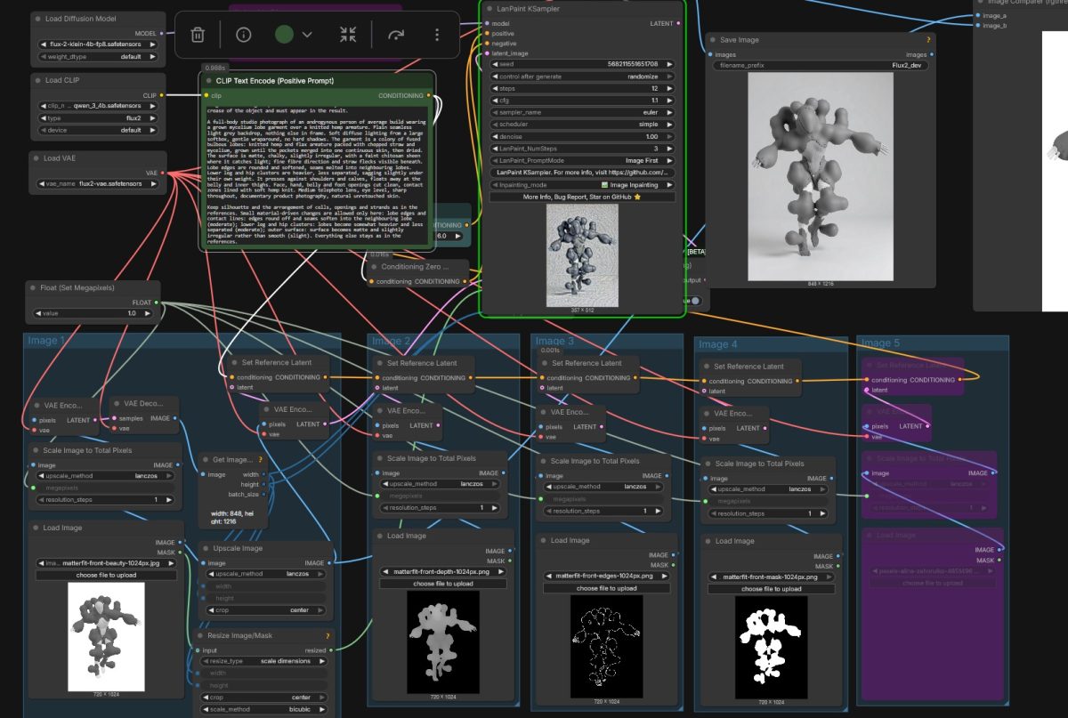
Task: Click choose file to upload under matterfit-front-mask
Action: [x=771, y=589]
